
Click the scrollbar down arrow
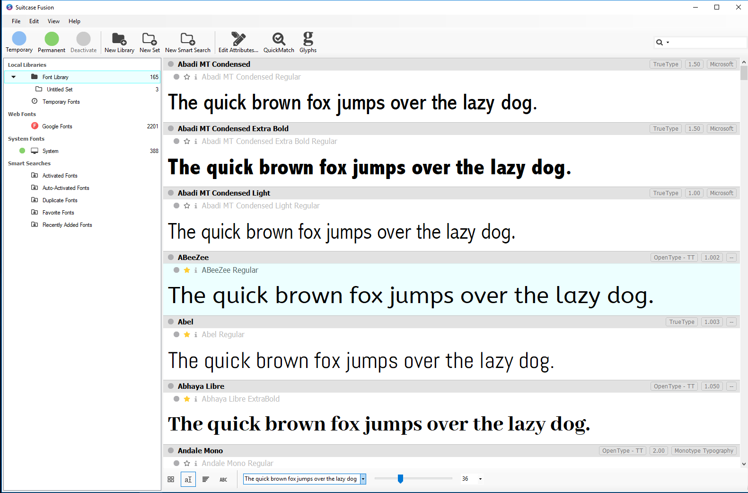[744, 464]
